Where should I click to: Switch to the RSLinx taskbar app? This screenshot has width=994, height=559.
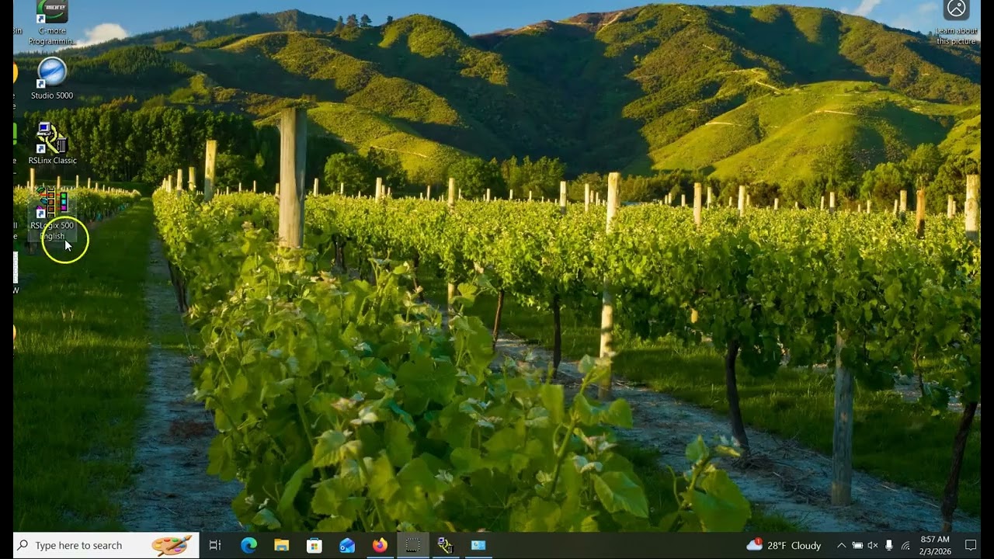[x=445, y=546]
